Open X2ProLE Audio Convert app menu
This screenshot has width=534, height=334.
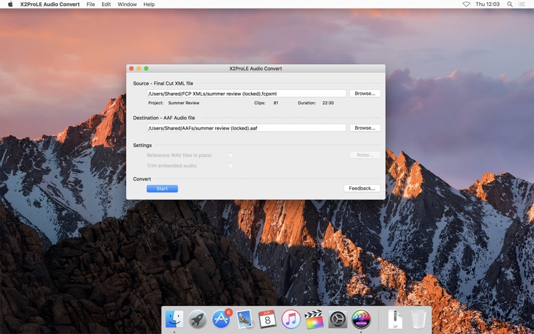tap(49, 4)
